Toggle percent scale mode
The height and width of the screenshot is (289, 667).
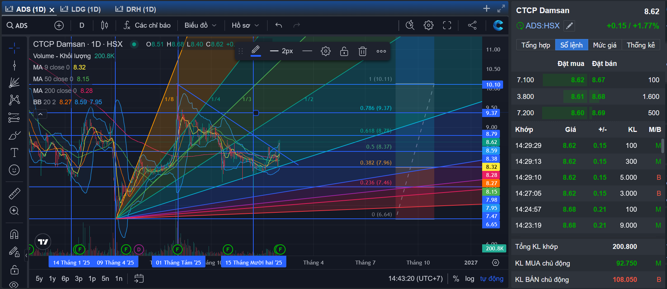[456, 278]
